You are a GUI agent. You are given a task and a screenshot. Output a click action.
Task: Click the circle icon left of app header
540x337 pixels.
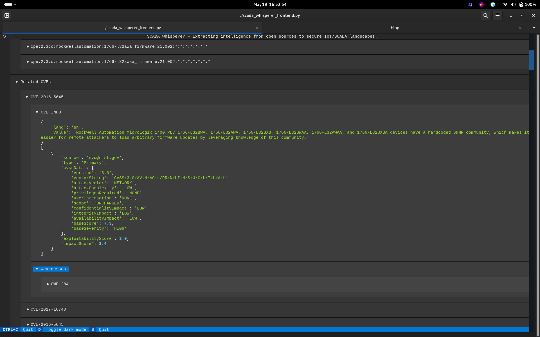click(x=4, y=36)
